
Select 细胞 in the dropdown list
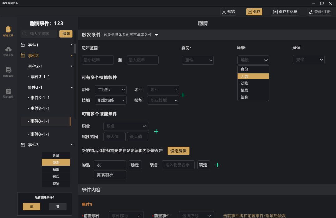(253, 97)
